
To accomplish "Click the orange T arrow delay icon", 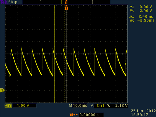I will (x=74, y=115).
